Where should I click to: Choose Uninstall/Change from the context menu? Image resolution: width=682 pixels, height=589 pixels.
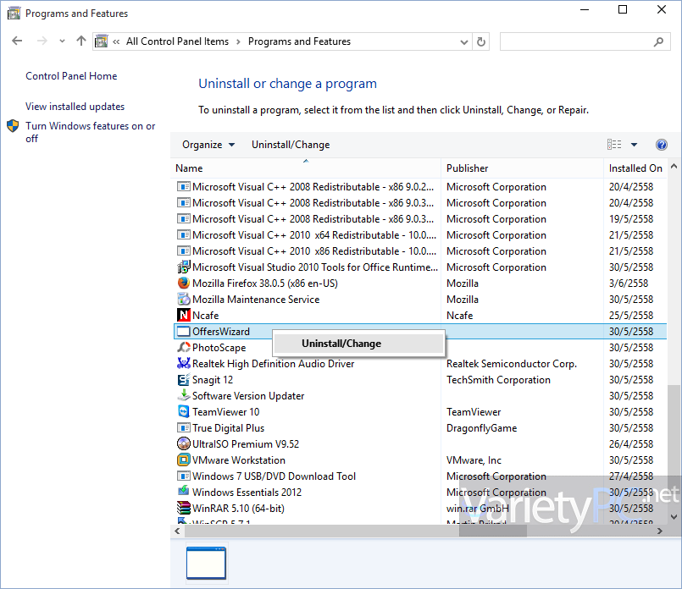tap(358, 344)
